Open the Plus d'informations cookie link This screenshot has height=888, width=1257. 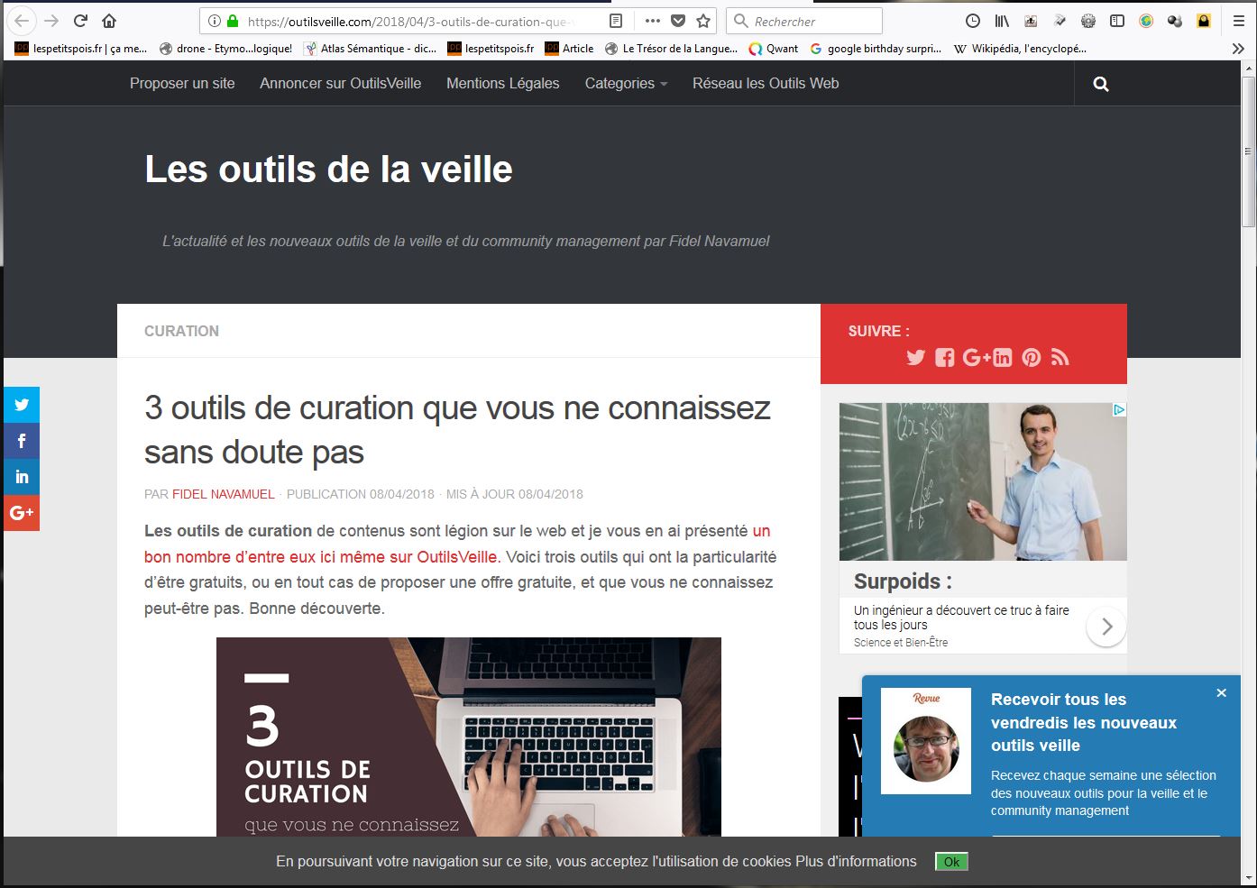point(856,861)
